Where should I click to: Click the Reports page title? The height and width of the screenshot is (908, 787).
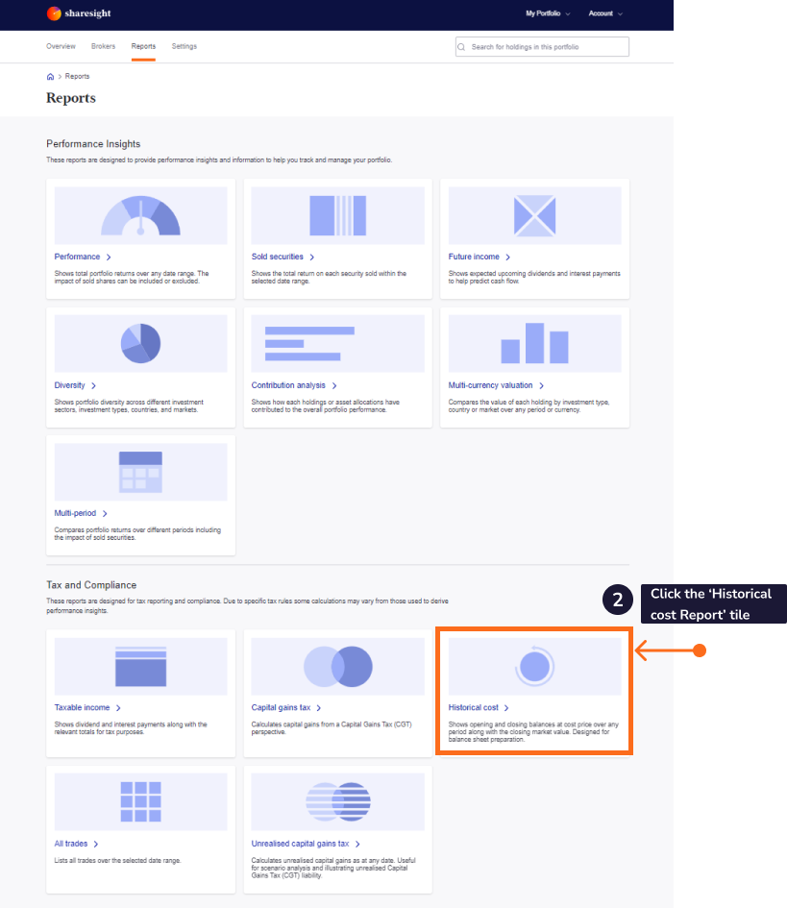71,98
